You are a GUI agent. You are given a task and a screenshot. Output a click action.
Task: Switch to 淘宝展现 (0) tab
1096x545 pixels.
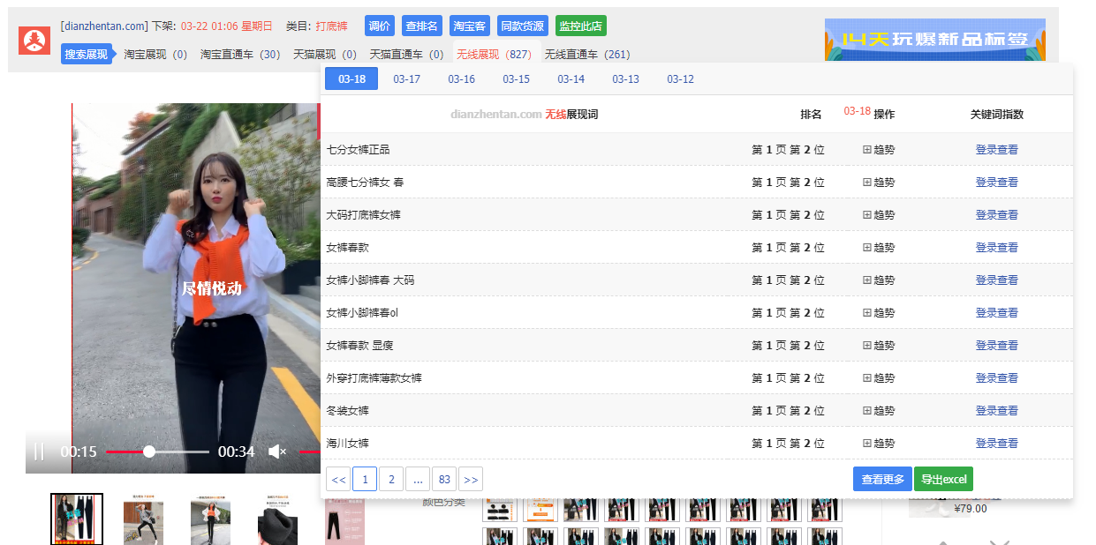pos(155,54)
